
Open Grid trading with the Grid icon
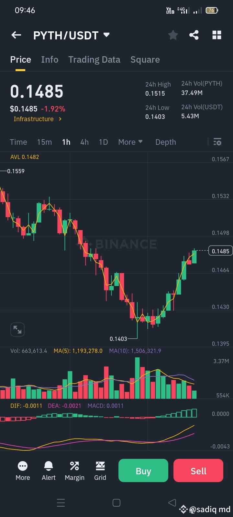point(100,466)
